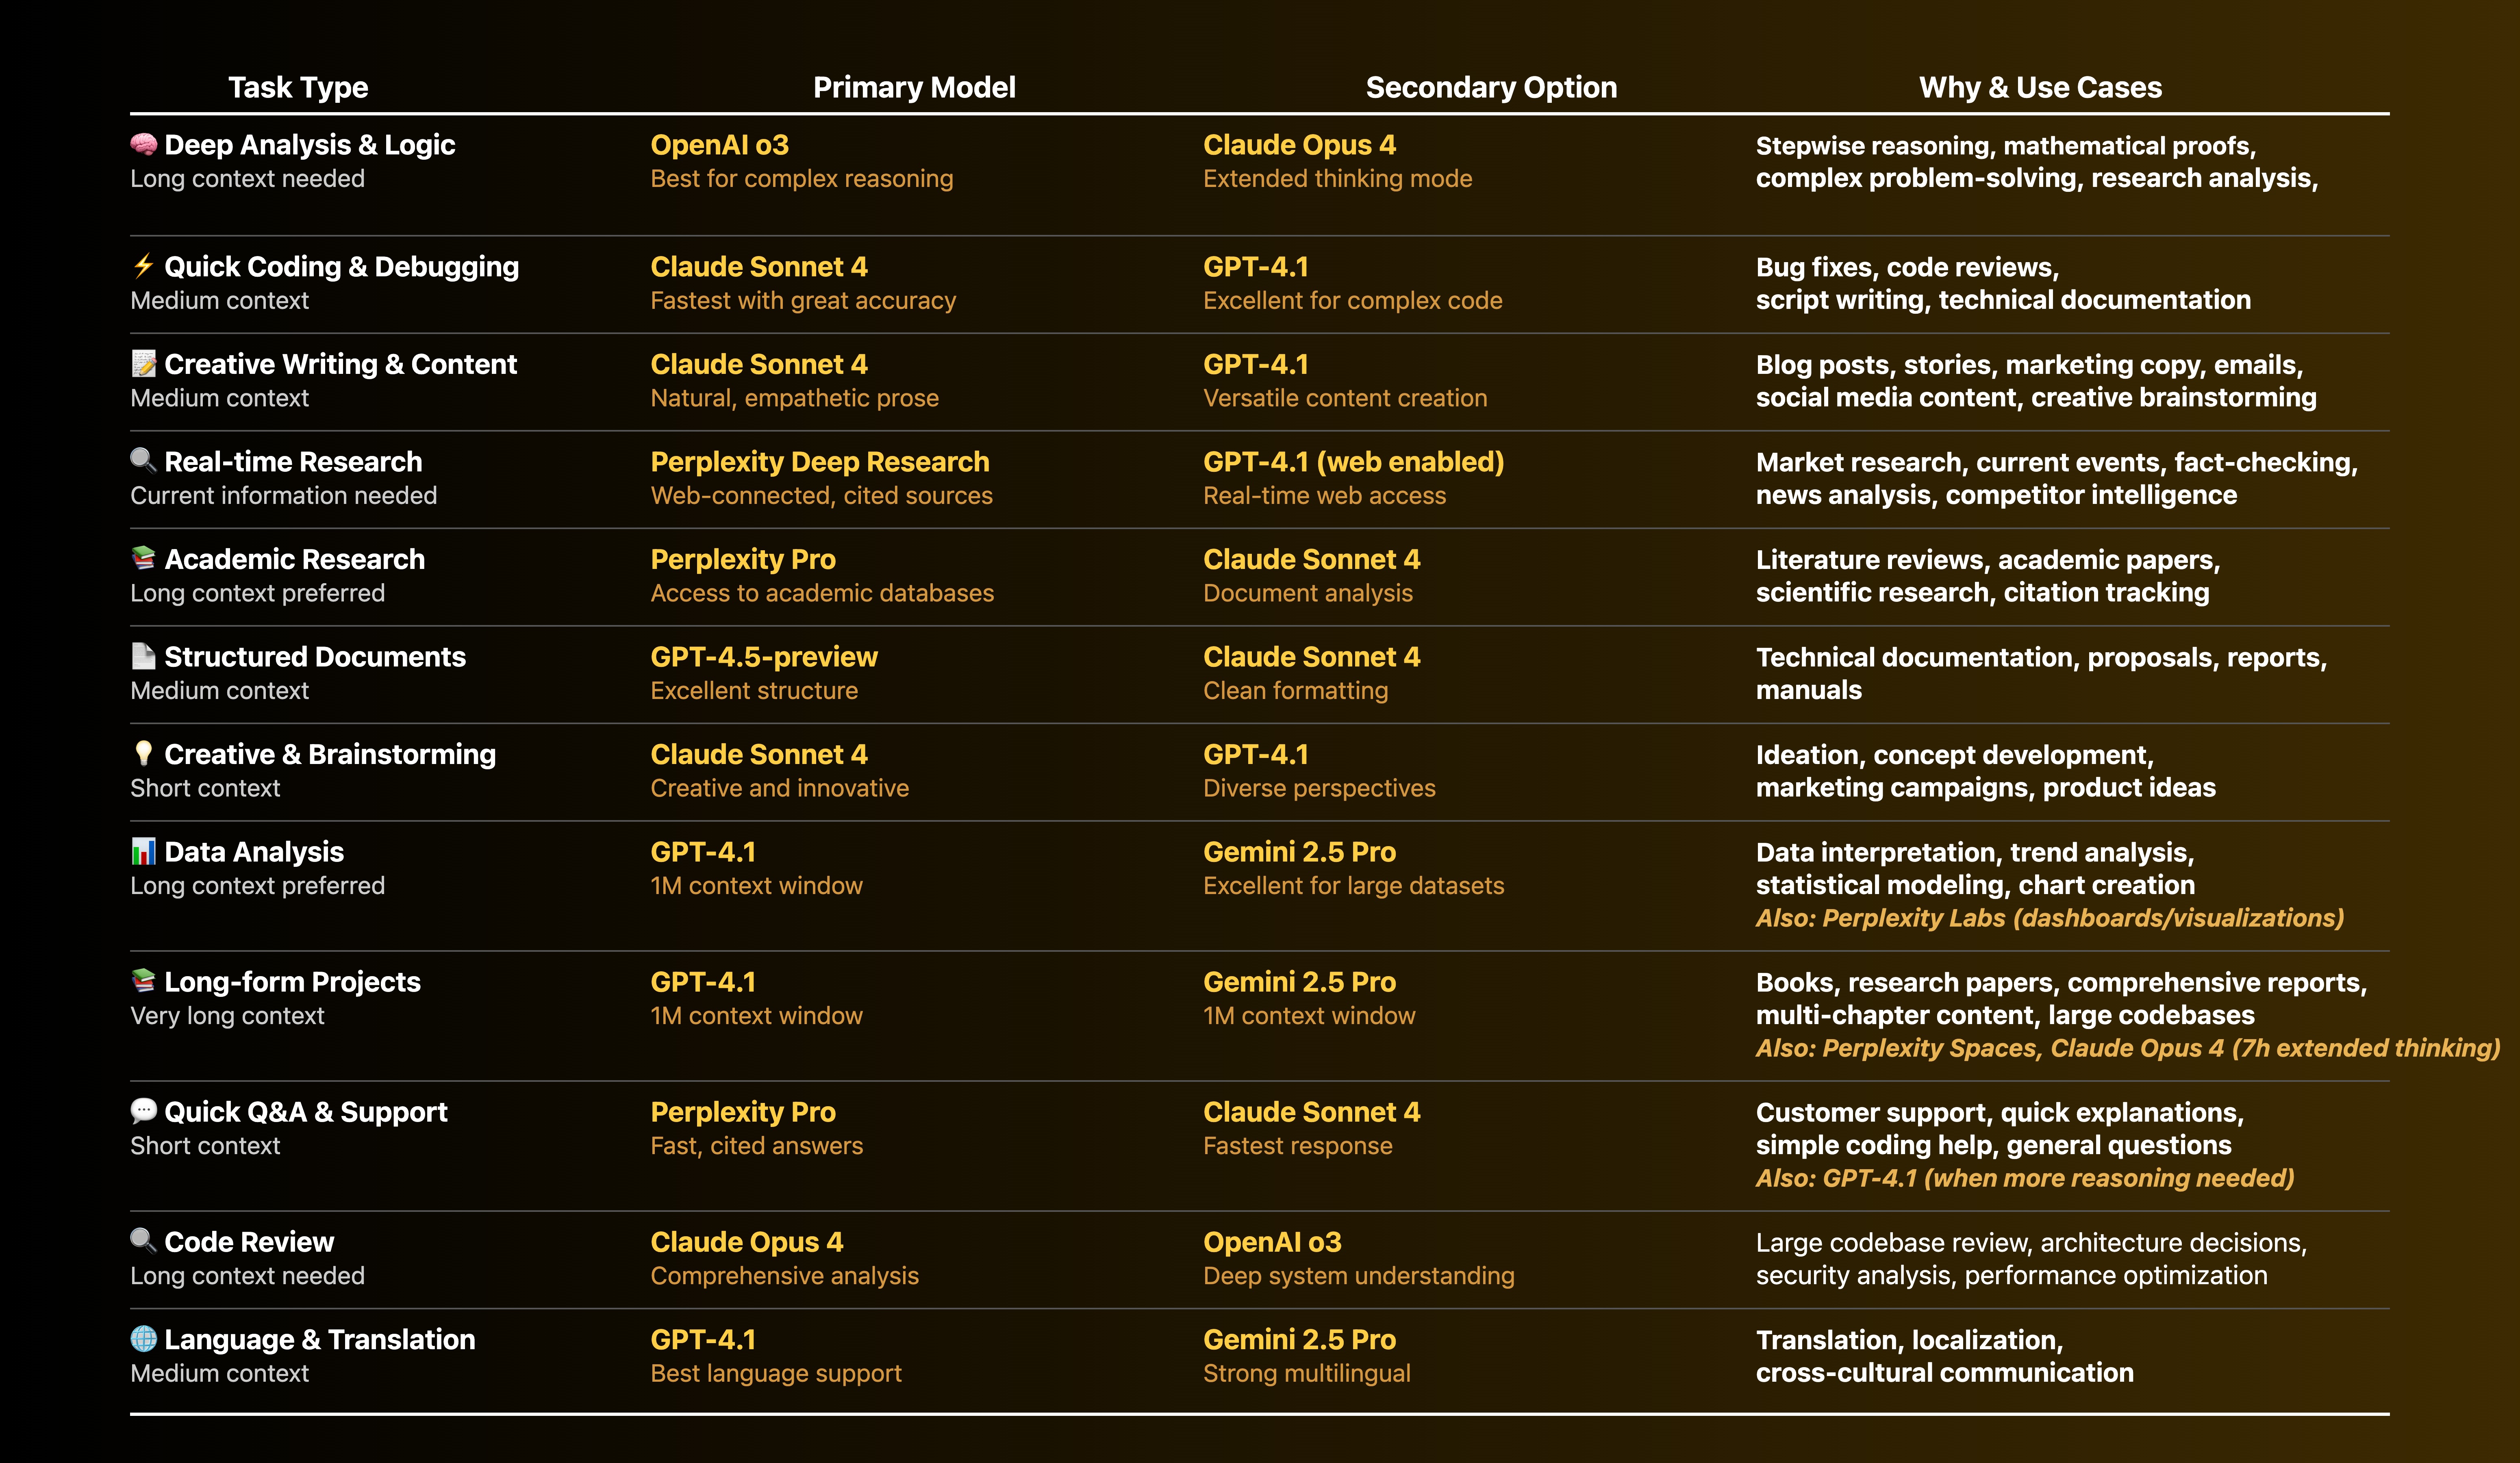2520x1463 pixels.
Task: Click the magnifier icon beside Real-time Research
Action: click(144, 460)
